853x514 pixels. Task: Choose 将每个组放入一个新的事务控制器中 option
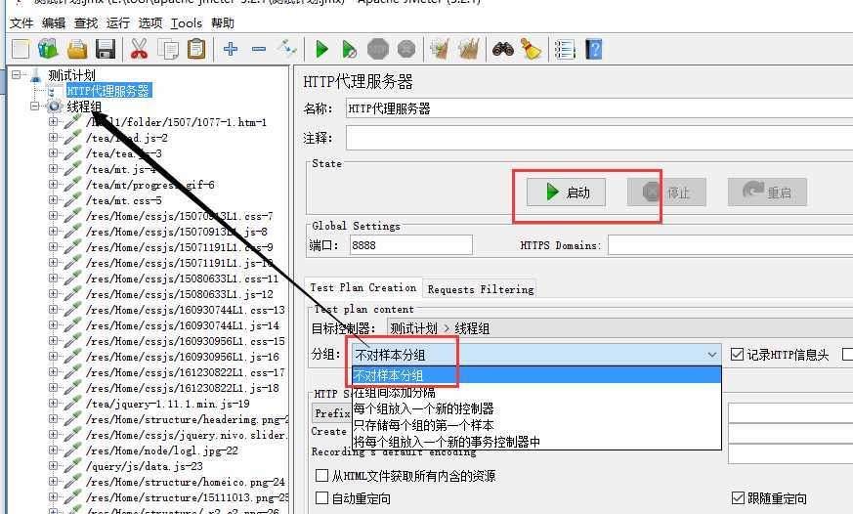point(537,442)
